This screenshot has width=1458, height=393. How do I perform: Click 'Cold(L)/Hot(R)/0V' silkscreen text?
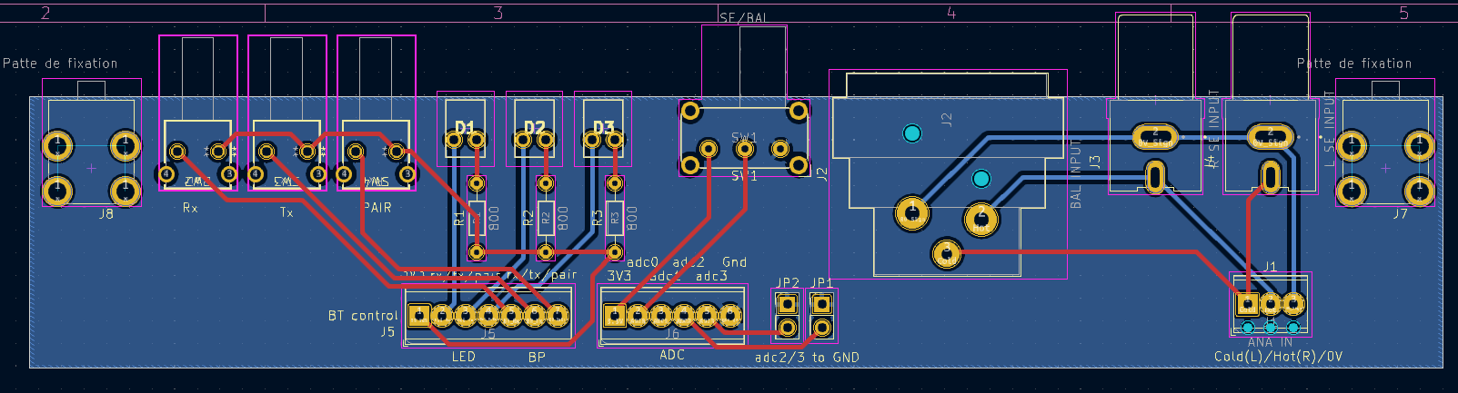click(1278, 357)
